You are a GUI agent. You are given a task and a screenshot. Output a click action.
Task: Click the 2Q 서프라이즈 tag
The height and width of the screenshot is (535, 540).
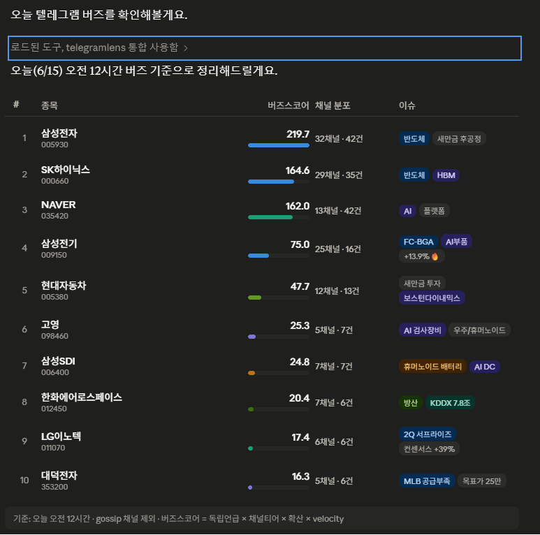tap(428, 434)
